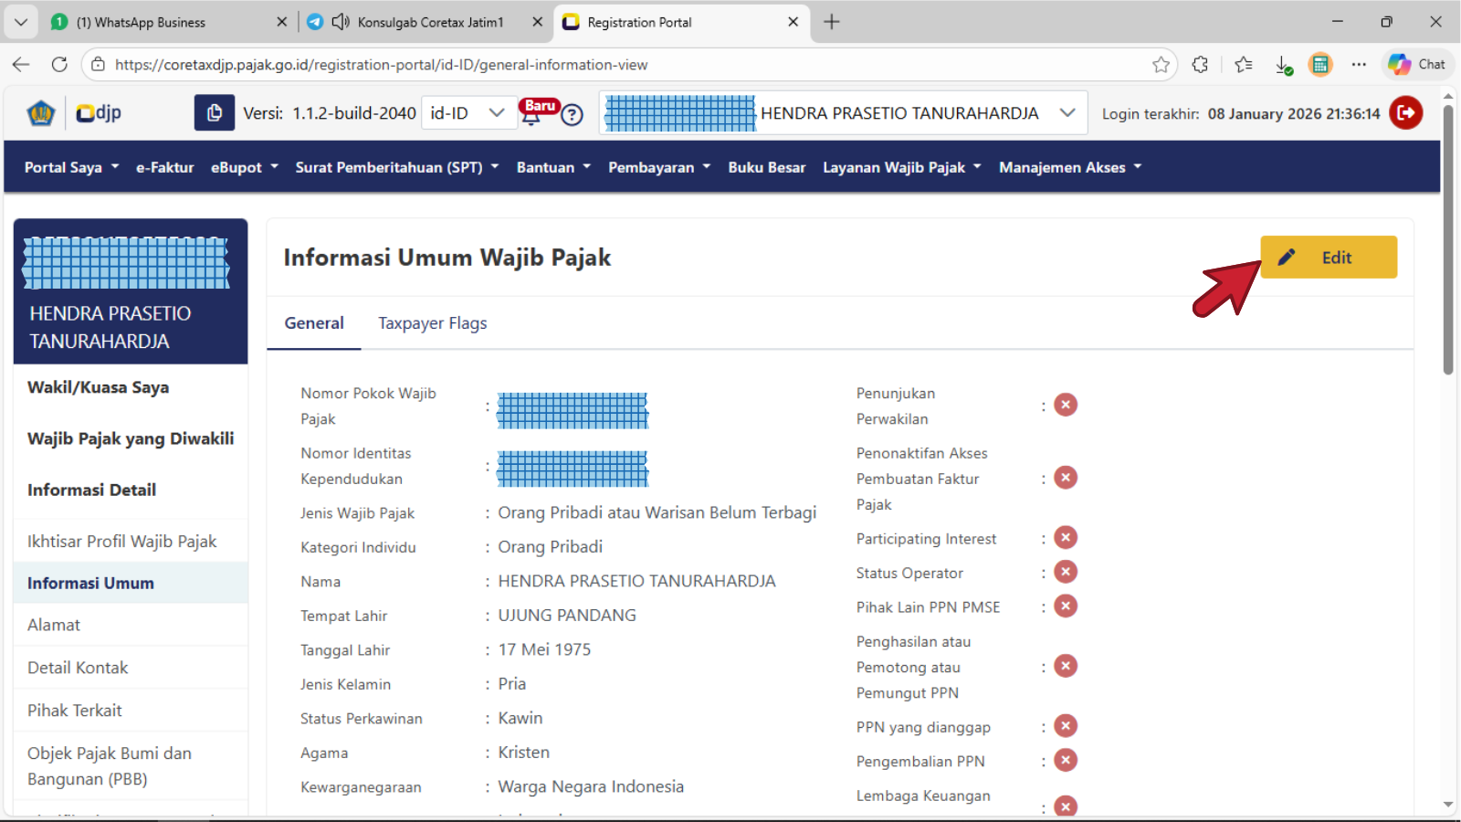The height and width of the screenshot is (822, 1461).
Task: Click red X status for Penunjukan Perwakilan
Action: pyautogui.click(x=1066, y=405)
